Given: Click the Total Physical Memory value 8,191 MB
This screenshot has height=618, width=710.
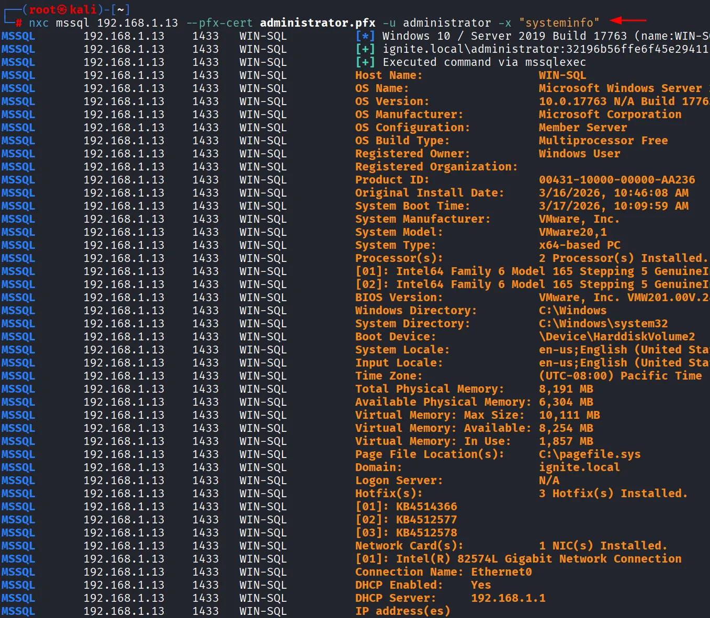Looking at the screenshot, I should click(x=566, y=389).
